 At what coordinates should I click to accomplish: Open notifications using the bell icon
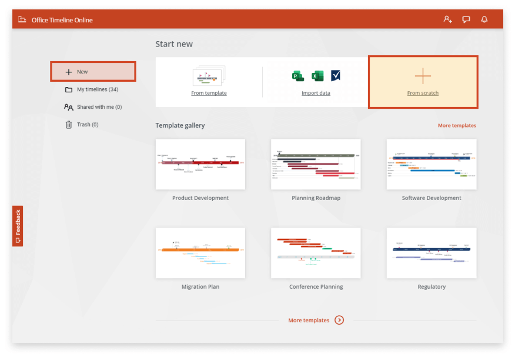tap(484, 19)
